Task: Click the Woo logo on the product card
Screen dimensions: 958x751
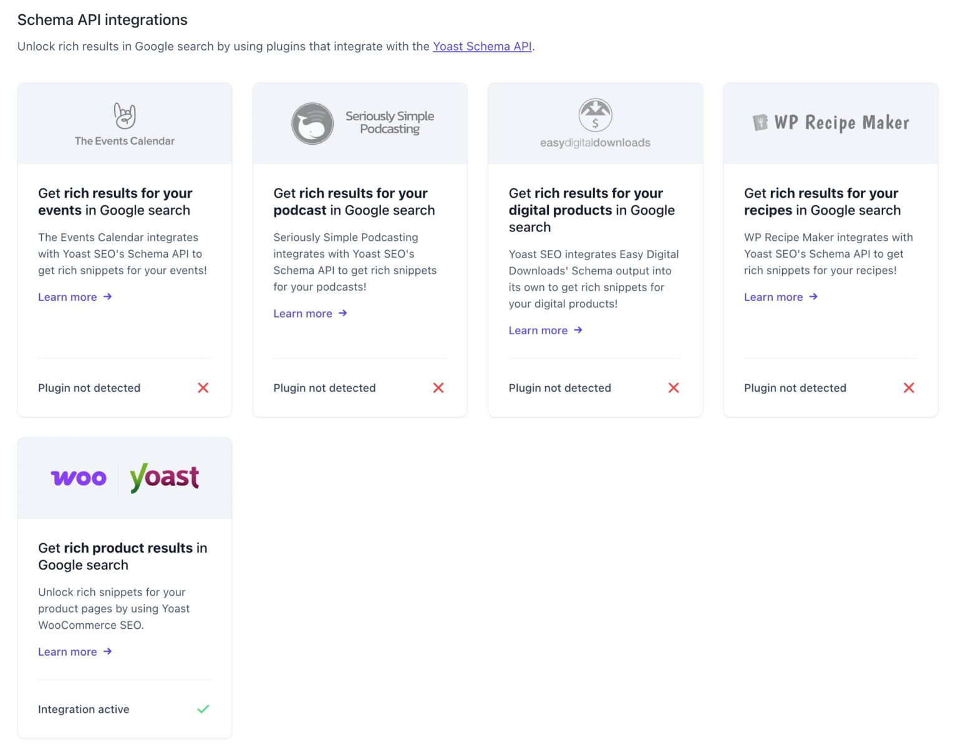Action: click(77, 477)
